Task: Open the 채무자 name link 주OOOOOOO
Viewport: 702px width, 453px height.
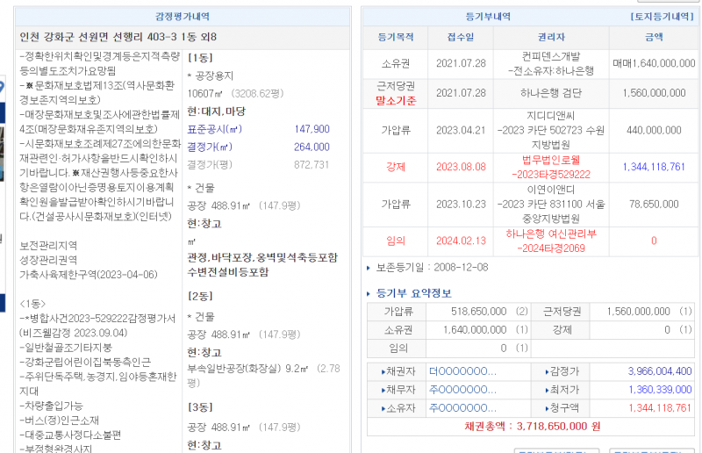Action: click(463, 389)
